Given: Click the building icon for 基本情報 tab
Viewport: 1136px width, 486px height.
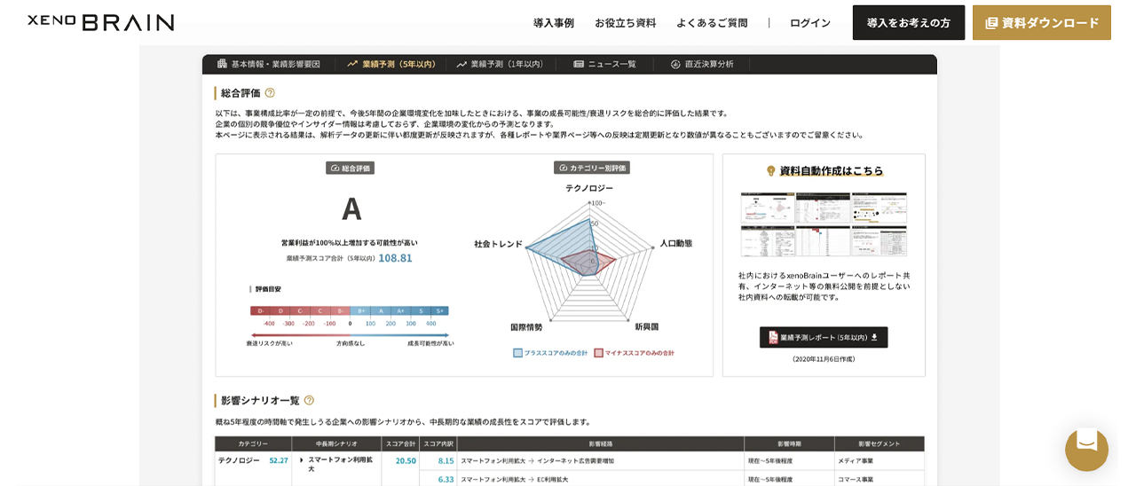Looking at the screenshot, I should pos(222,64).
